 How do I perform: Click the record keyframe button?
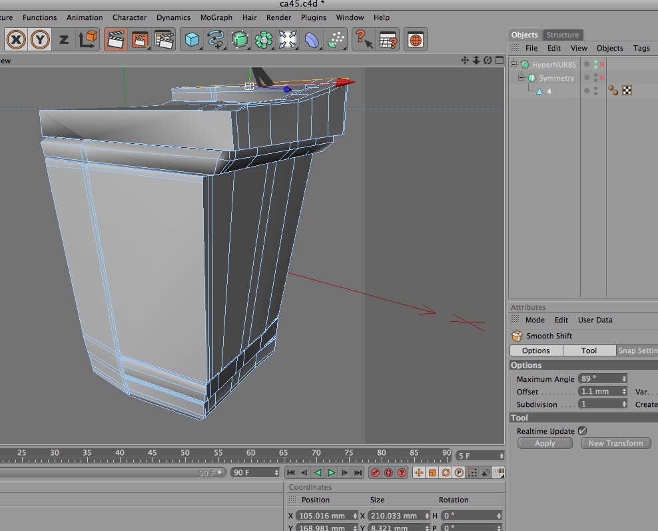(x=374, y=472)
